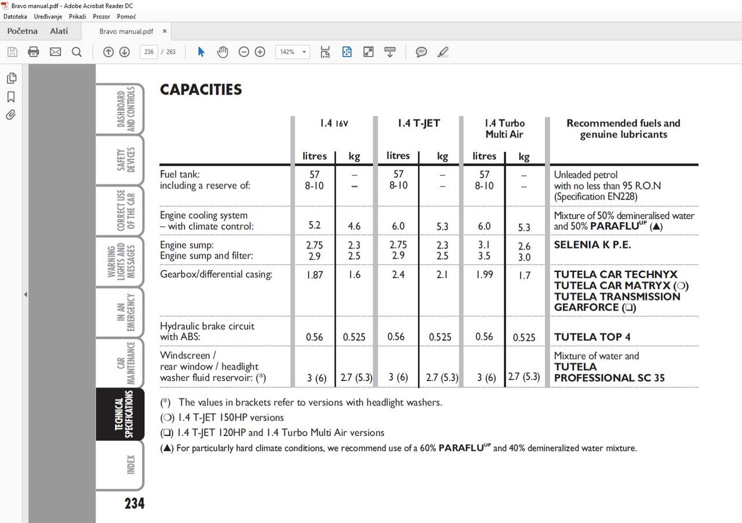Open the Prikaži menu
This screenshot has height=523, width=742.
(x=77, y=17)
